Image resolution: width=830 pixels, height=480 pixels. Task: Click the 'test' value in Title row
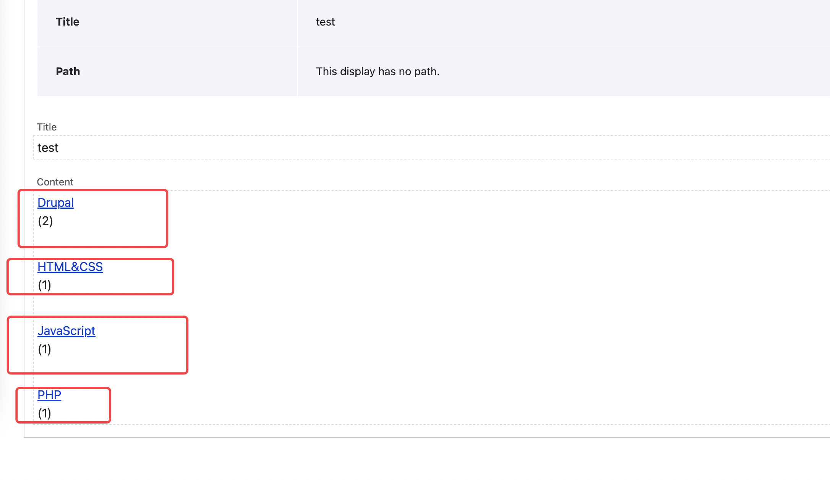pyautogui.click(x=325, y=22)
